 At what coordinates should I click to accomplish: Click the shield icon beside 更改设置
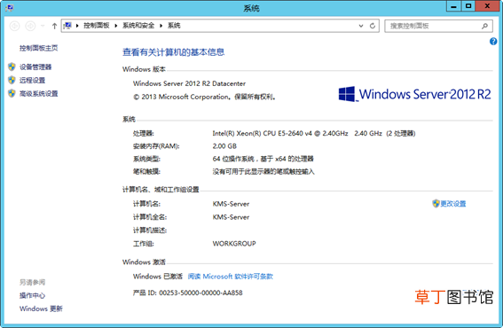tap(436, 203)
